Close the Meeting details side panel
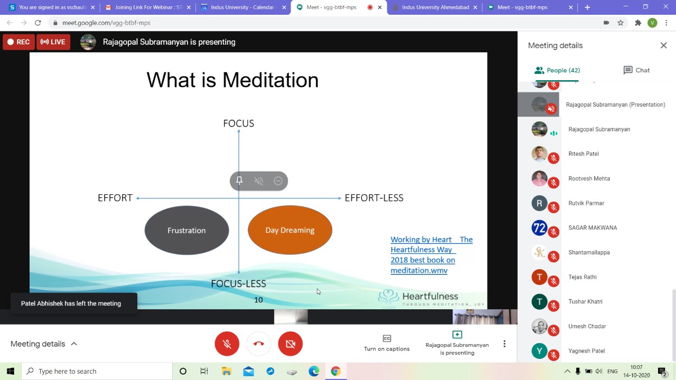676x380 pixels. point(663,45)
